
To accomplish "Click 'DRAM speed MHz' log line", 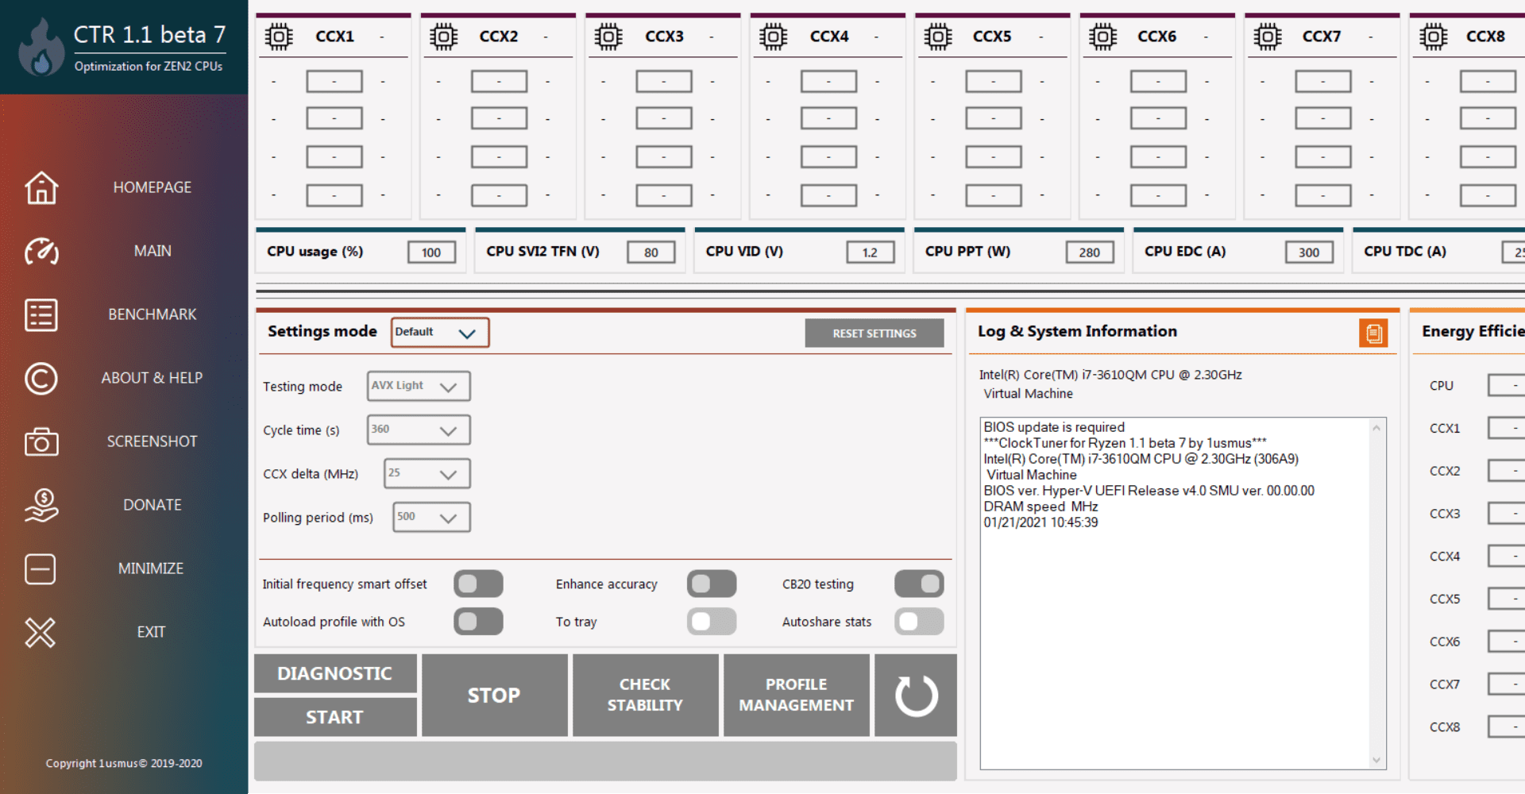I will pos(1040,507).
